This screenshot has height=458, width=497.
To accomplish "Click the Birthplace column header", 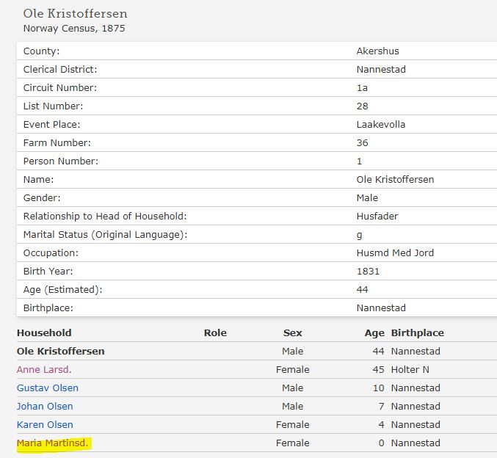I will (x=418, y=333).
